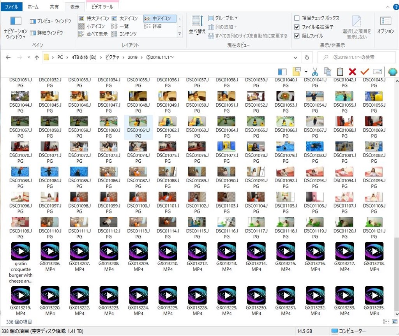This screenshot has height=336, width=399.
Task: Switch to the Share (共有) tab
Action: point(54,7)
